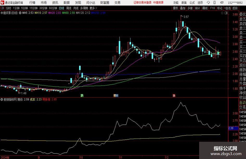246x159 pixels.
Task: Switch to 30分钟 period
Action: pyautogui.click(x=43, y=8)
